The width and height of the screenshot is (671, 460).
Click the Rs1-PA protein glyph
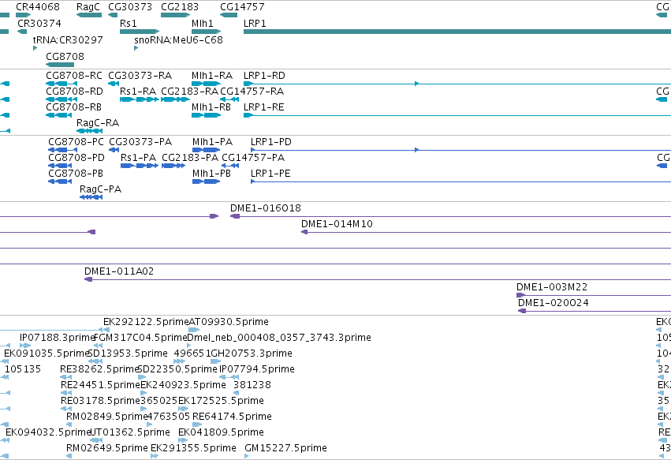[140, 166]
